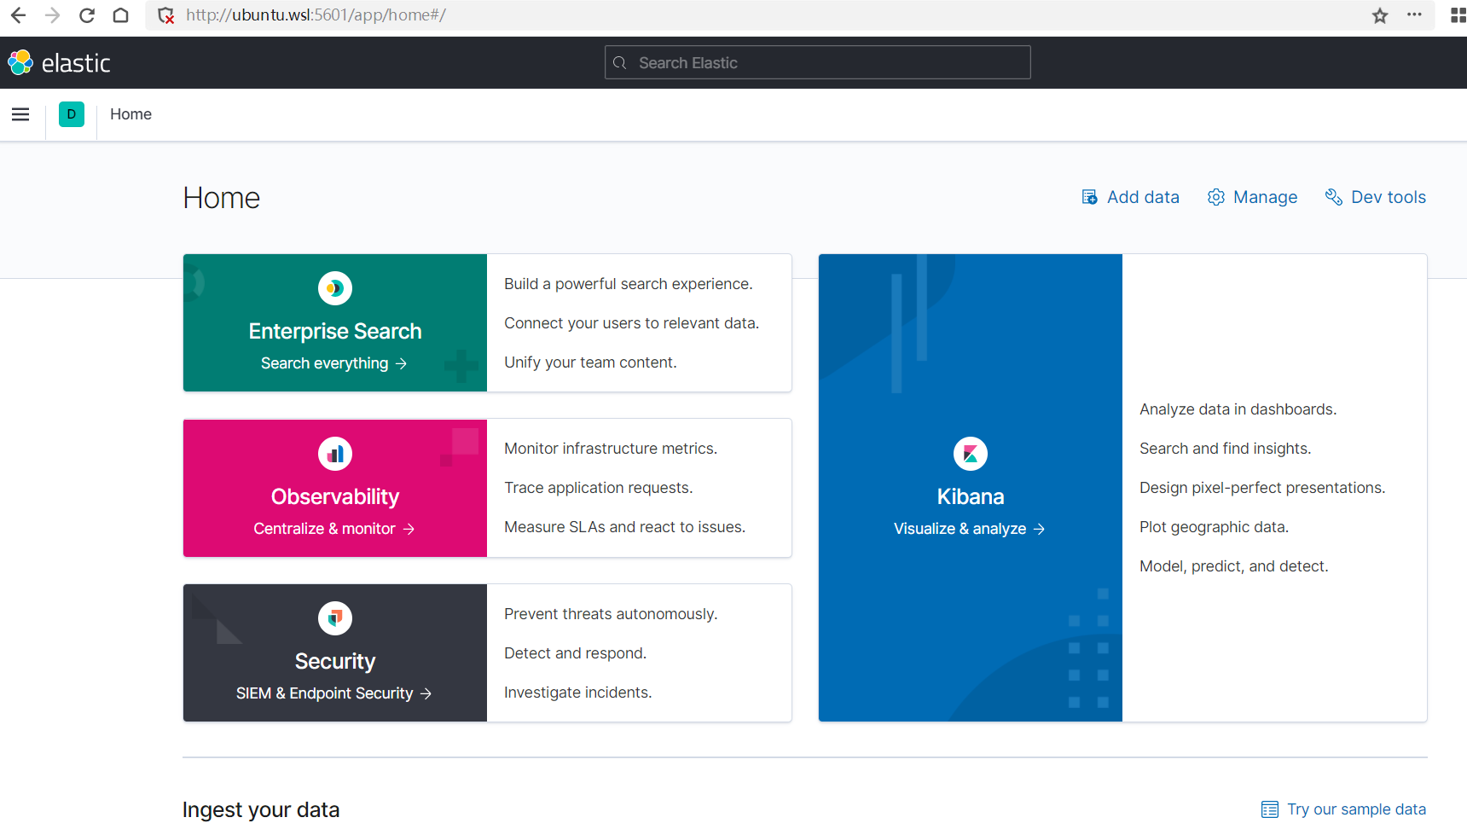
Task: Click the browser home icon
Action: 120,15
